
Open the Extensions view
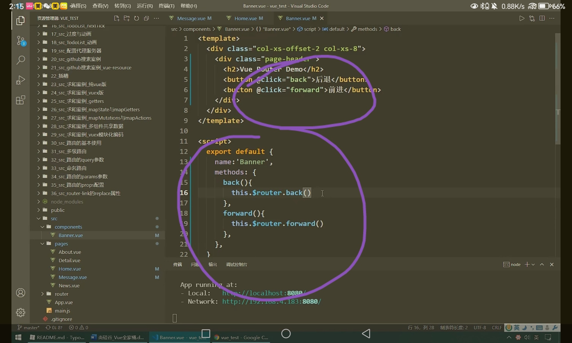tap(21, 100)
